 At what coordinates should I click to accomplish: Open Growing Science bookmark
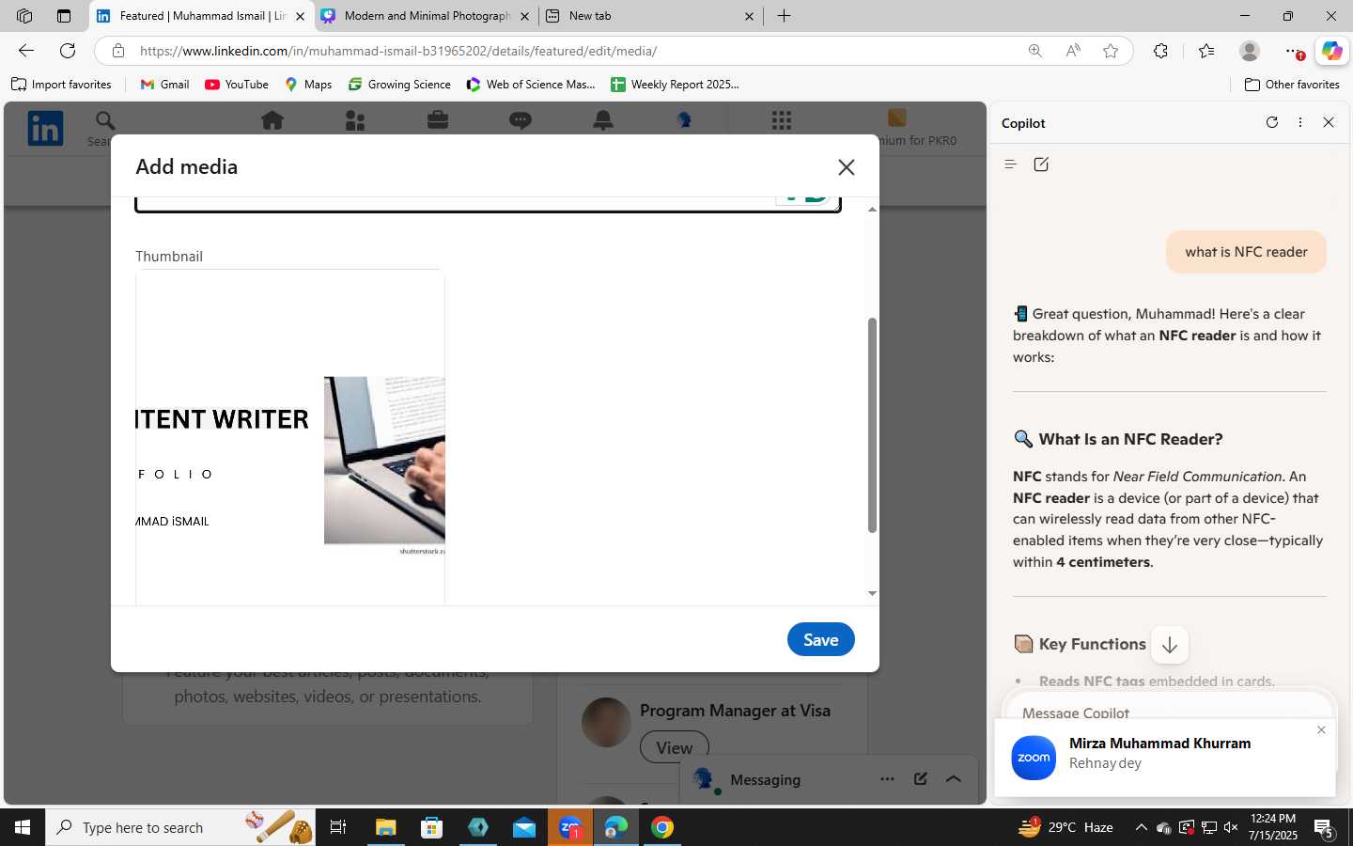[399, 85]
